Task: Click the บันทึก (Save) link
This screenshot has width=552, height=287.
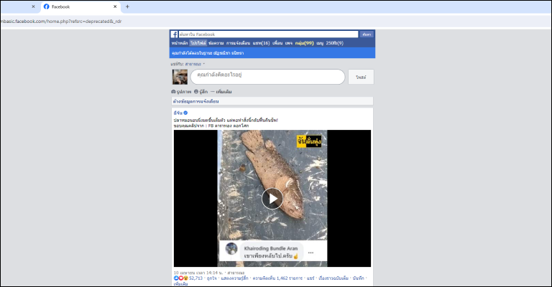Action: (x=359, y=278)
